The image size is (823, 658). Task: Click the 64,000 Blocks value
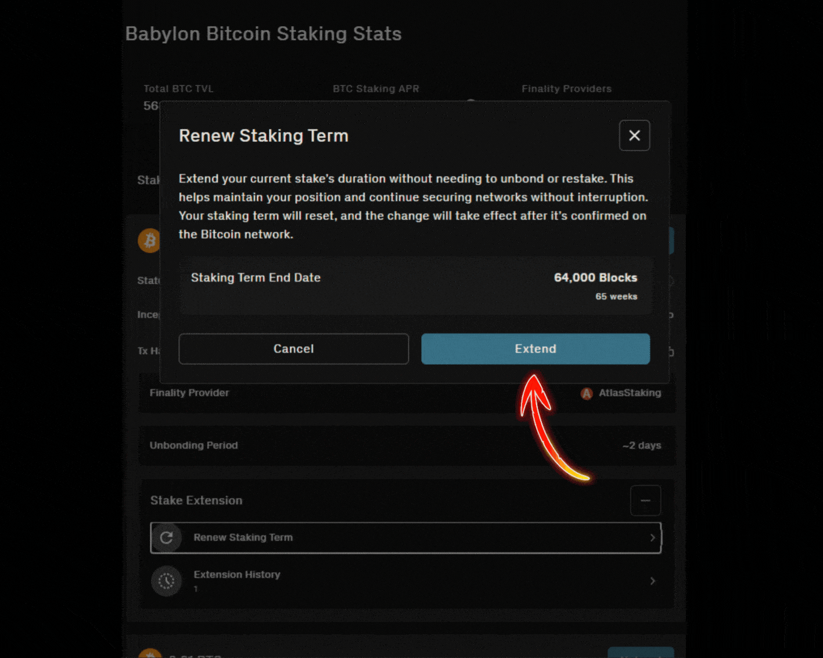[595, 278]
